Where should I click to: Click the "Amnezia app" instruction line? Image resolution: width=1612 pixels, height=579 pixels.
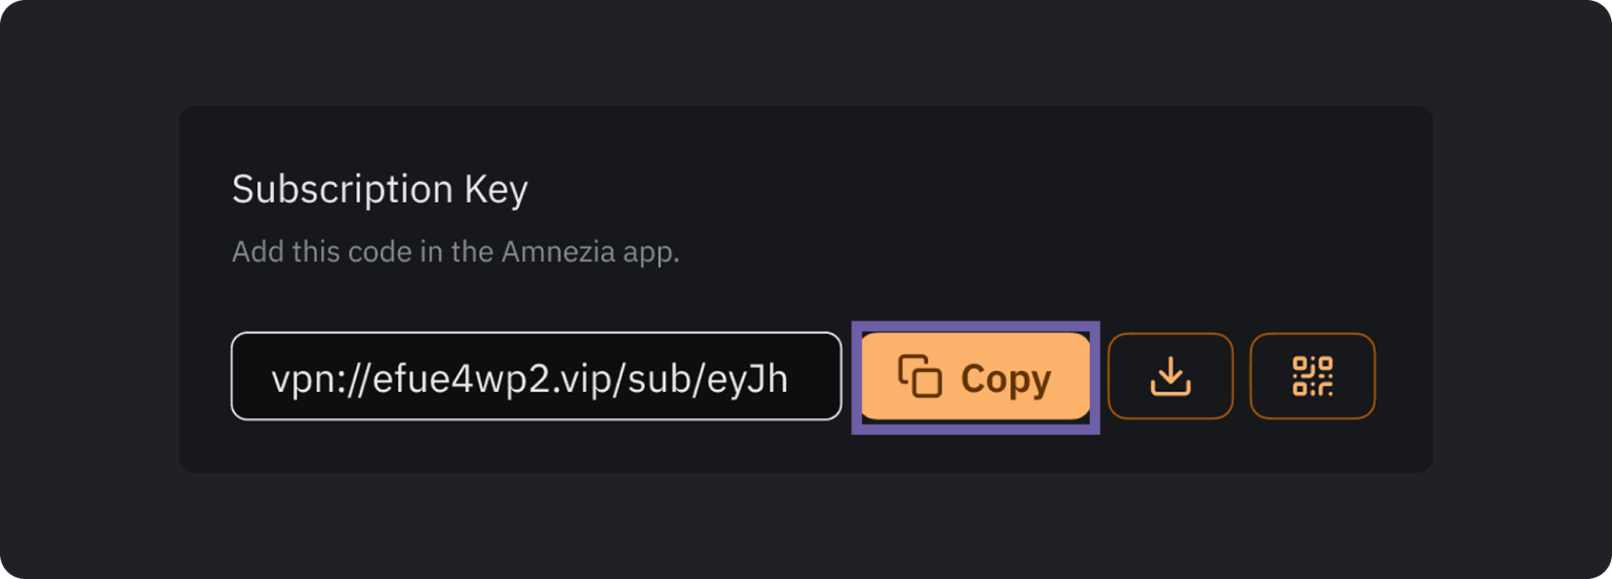[x=455, y=252]
